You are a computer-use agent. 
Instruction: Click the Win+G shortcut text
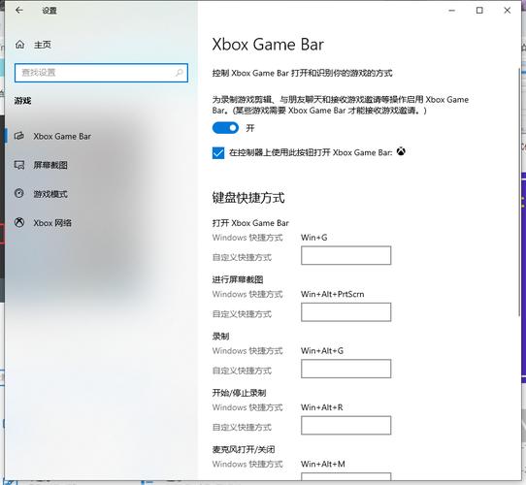point(314,238)
